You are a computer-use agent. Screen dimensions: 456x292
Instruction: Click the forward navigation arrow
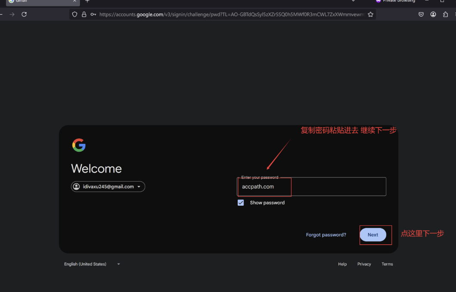pyautogui.click(x=12, y=14)
